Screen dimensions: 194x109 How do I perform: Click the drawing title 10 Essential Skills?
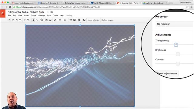26,12
